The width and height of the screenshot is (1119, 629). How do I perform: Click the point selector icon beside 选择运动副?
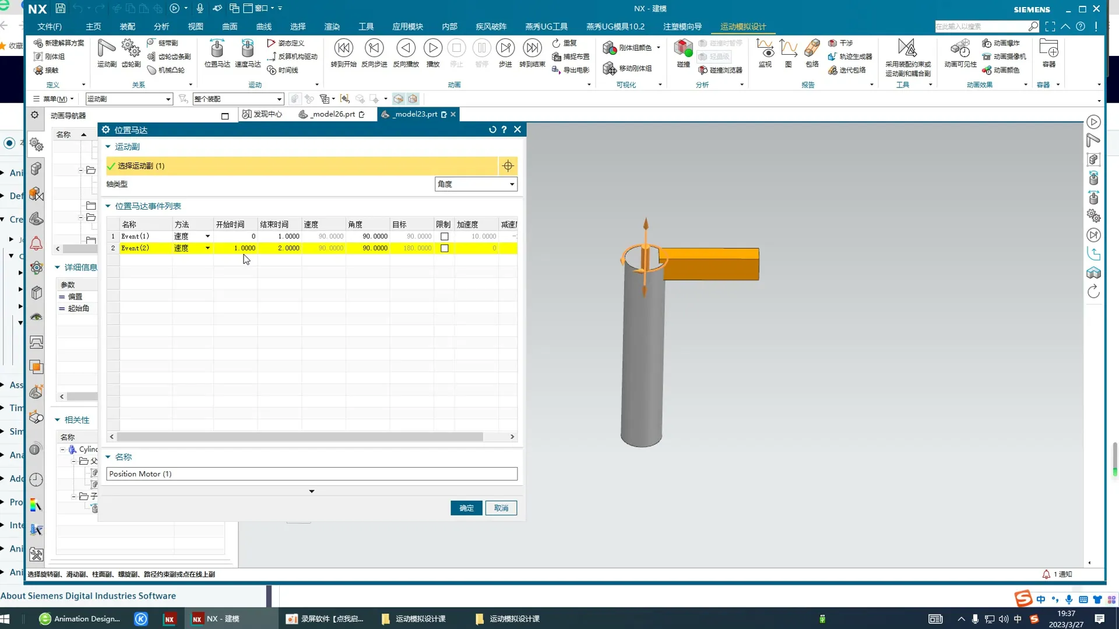point(508,167)
